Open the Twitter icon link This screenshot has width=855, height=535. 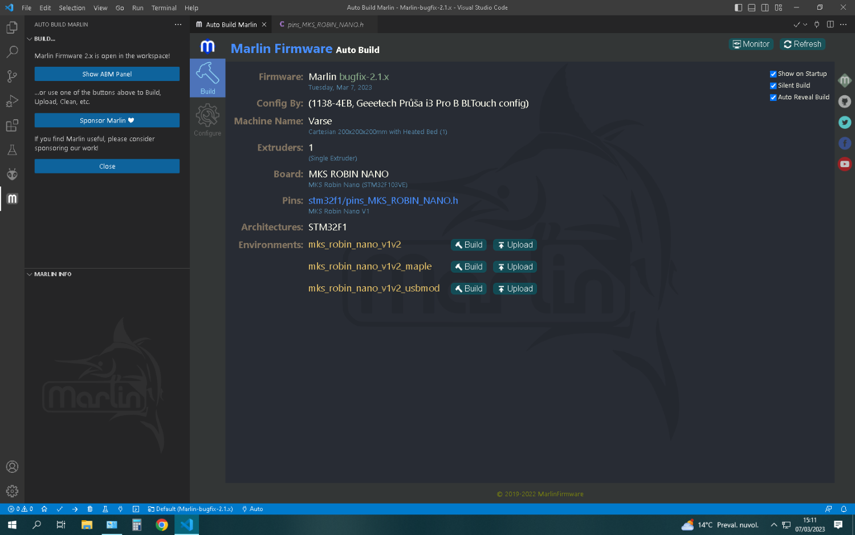845,122
